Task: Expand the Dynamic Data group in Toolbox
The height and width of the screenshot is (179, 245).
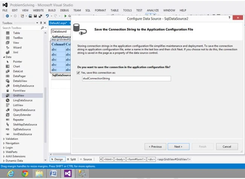Action: [x=4, y=161]
